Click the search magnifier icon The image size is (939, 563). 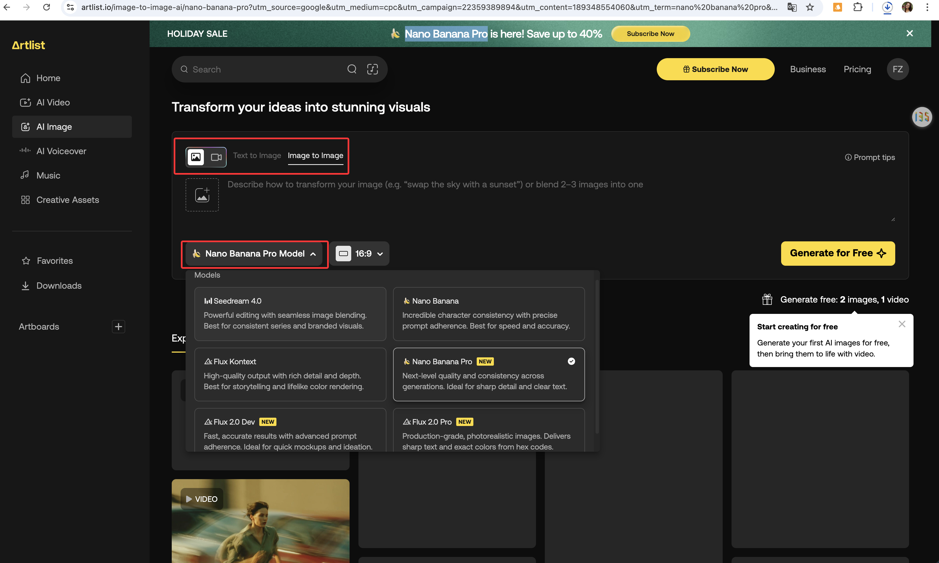pyautogui.click(x=352, y=69)
